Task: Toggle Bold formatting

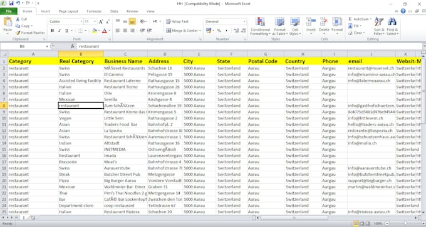Action: pos(53,31)
